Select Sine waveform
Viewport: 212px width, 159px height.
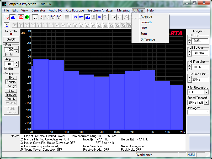point(11,78)
